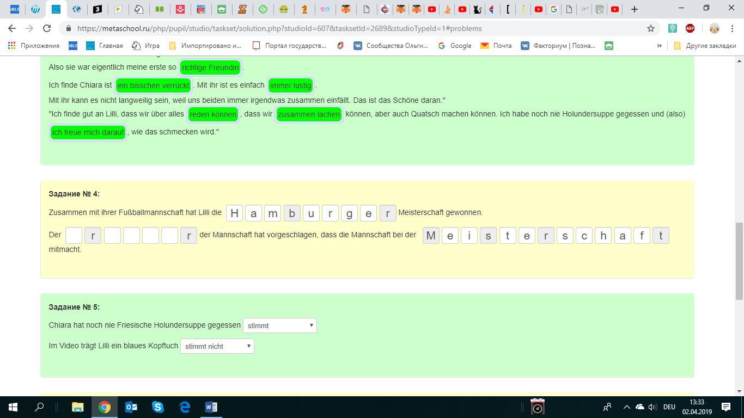This screenshot has height=418, width=744.
Task: Click the first empty letter box in Задание 4
Action: coord(74,235)
